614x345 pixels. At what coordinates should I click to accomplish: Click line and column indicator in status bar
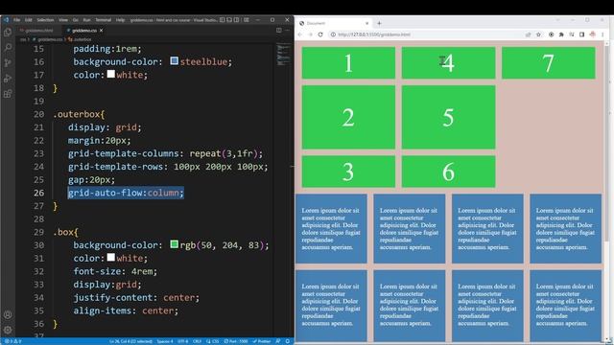point(130,341)
